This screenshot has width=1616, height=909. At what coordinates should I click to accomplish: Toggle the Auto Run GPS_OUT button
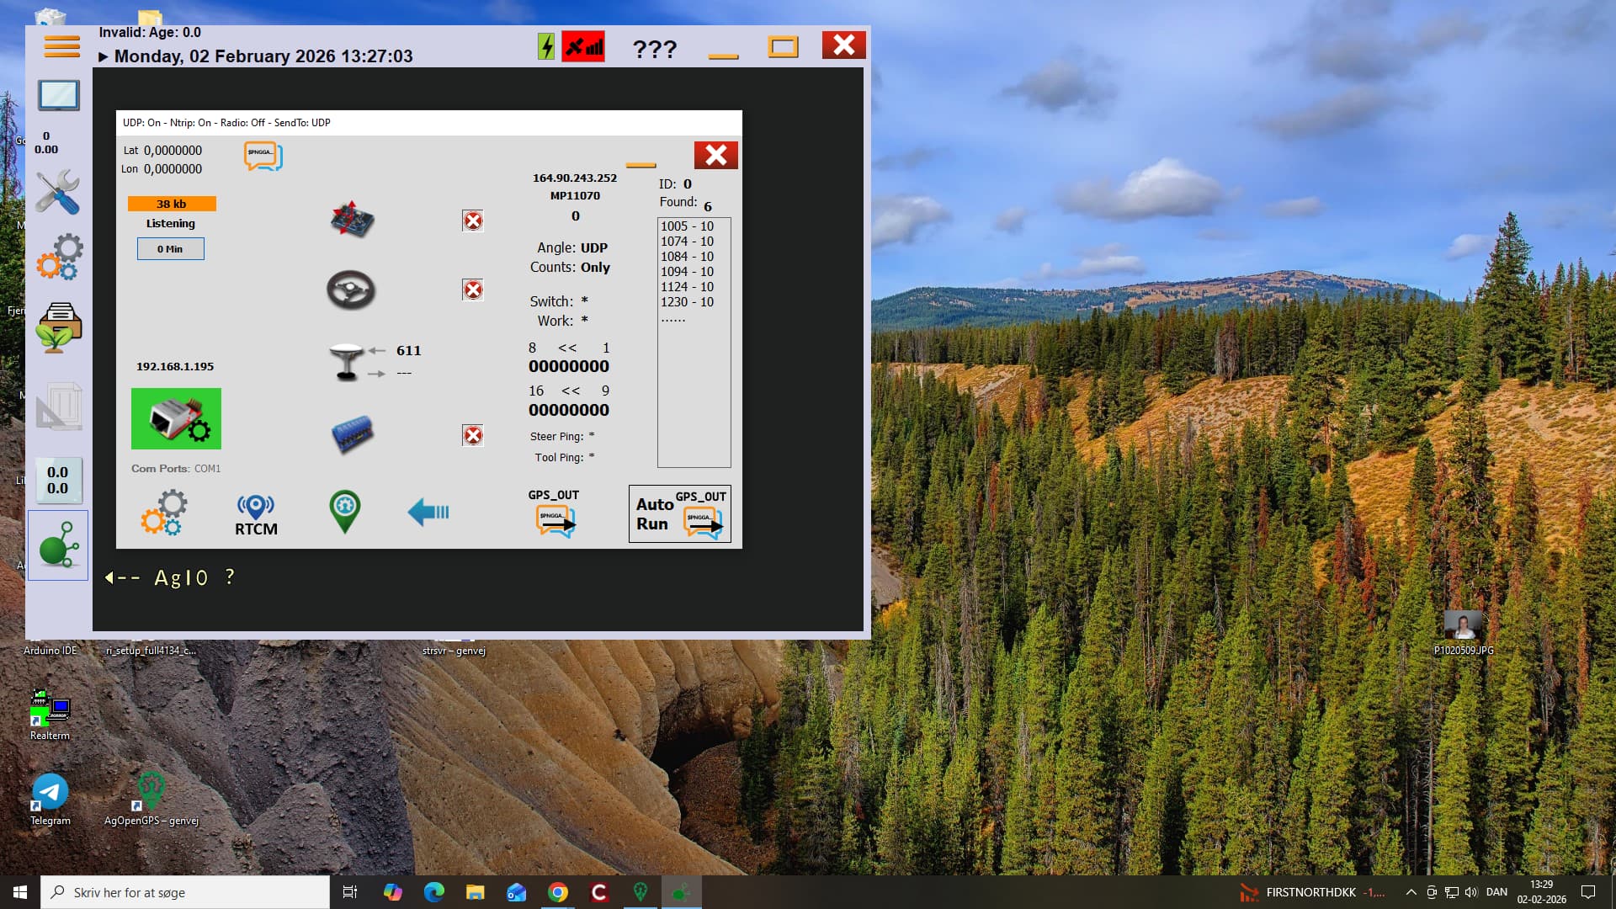(679, 513)
